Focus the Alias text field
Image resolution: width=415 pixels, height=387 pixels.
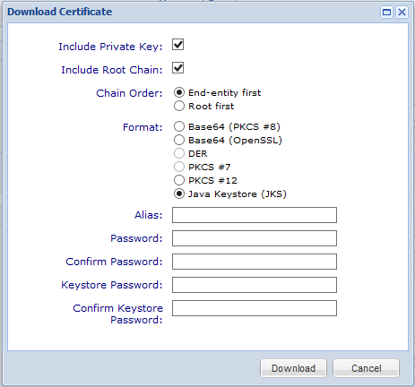coord(255,215)
